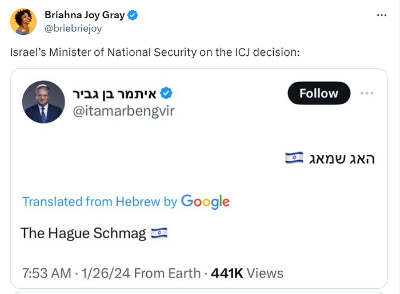This screenshot has width=400, height=294.
Task: Open the more options menu for the main post
Action: tap(382, 15)
